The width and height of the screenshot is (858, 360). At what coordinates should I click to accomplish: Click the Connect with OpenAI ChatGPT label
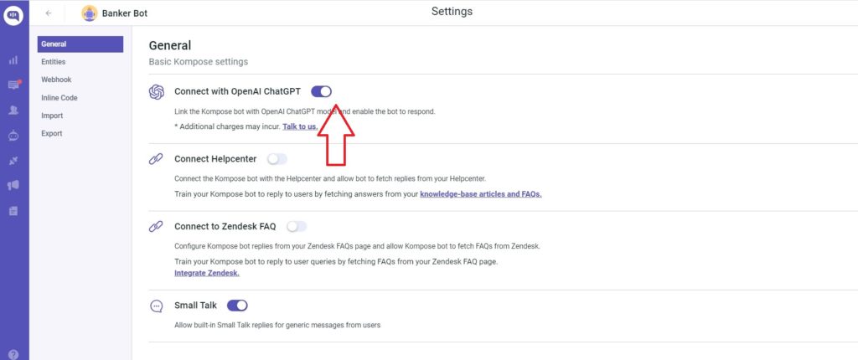[x=237, y=91]
